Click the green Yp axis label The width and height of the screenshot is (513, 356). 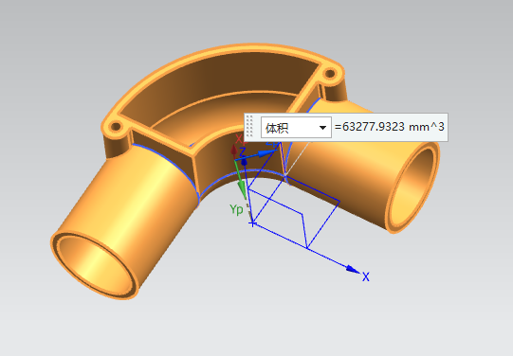(x=236, y=209)
